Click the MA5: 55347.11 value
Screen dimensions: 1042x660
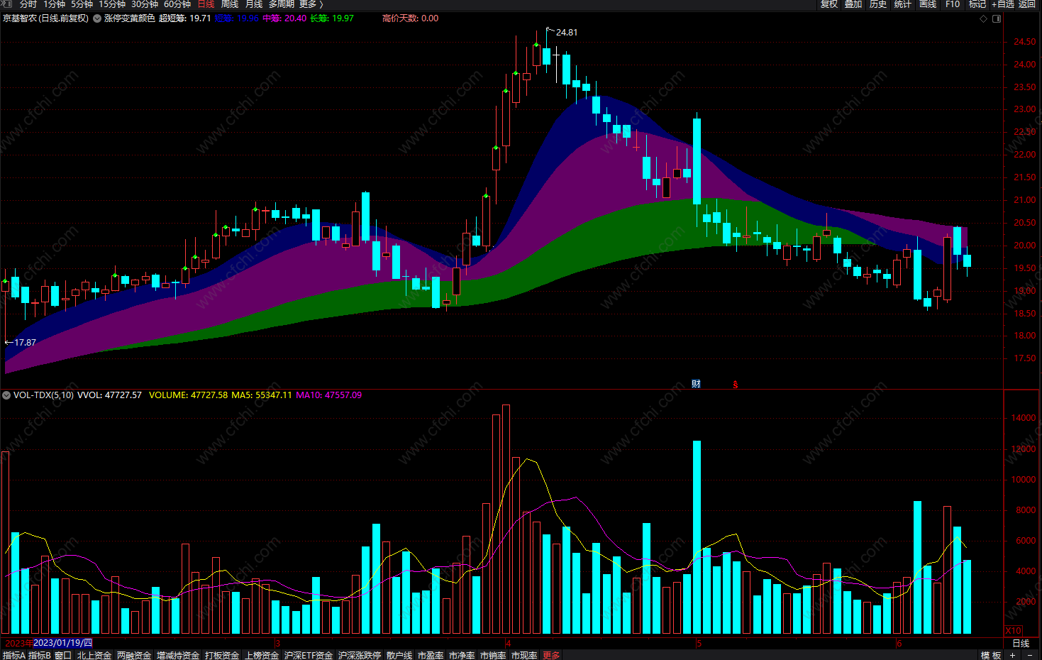click(x=262, y=395)
